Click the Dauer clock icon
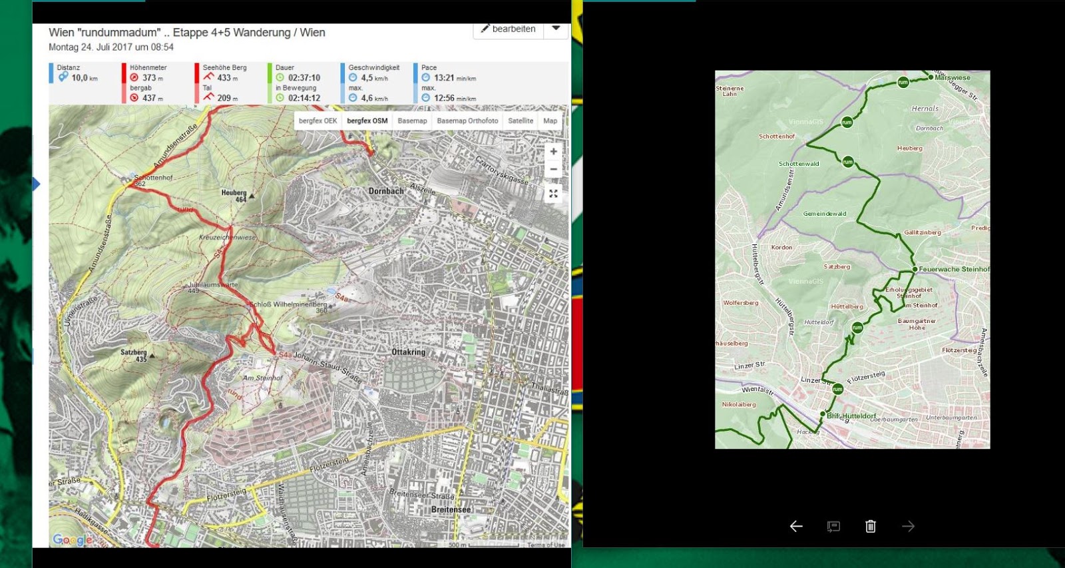This screenshot has height=568, width=1065. (280, 77)
